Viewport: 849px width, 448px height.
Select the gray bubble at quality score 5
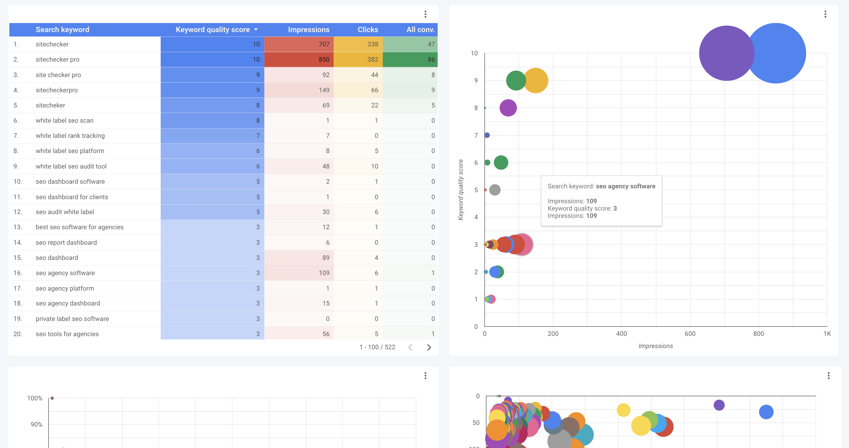[x=495, y=190]
